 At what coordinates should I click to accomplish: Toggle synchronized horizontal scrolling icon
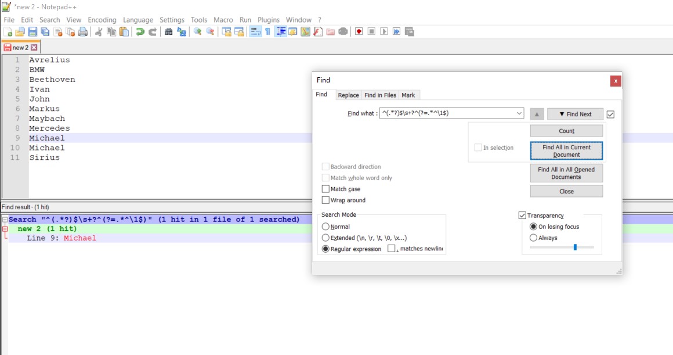point(239,32)
